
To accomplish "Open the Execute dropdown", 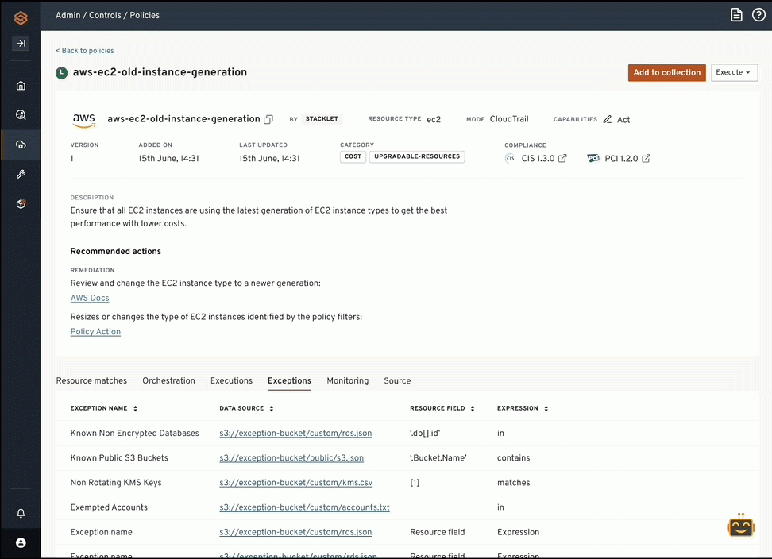I will [x=734, y=72].
